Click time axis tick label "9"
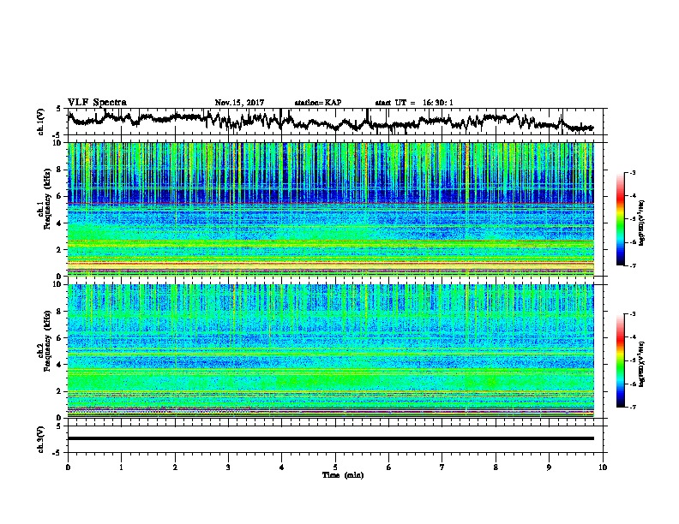Viewport: 679px width, 524px height. [549, 467]
